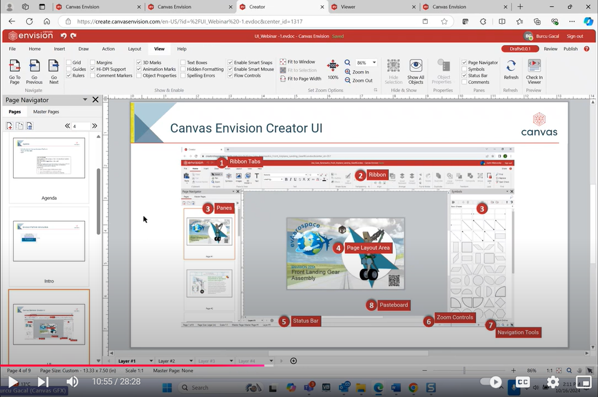
Task: Open the Layer #1 dropdown
Action: pyautogui.click(x=151, y=361)
